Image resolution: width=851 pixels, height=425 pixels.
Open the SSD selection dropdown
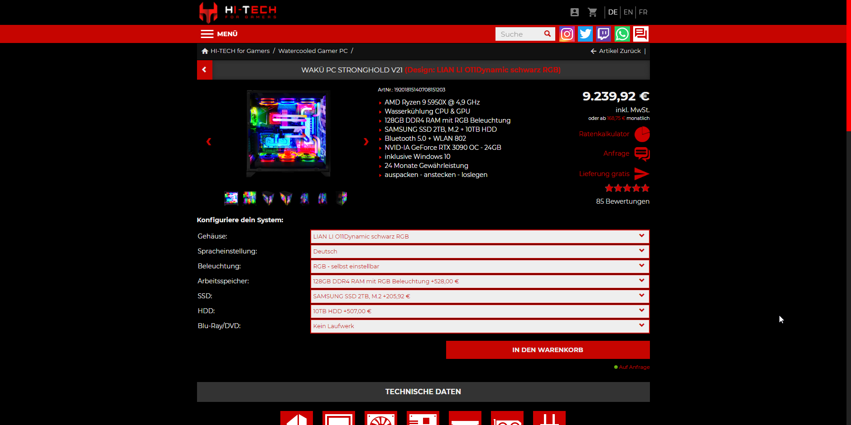480,296
